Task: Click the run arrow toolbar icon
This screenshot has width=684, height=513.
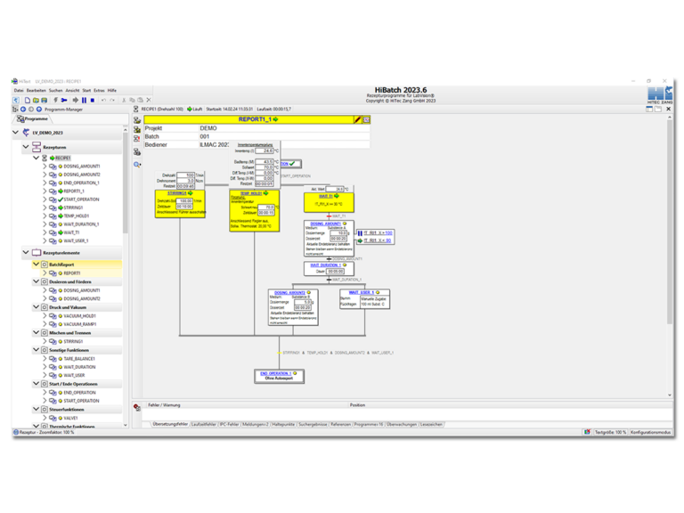Action: 76,100
